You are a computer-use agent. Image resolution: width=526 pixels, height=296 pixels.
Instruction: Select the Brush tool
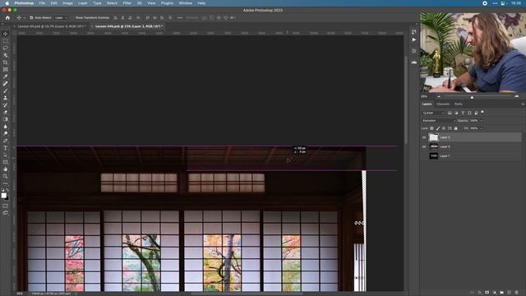tap(6, 90)
